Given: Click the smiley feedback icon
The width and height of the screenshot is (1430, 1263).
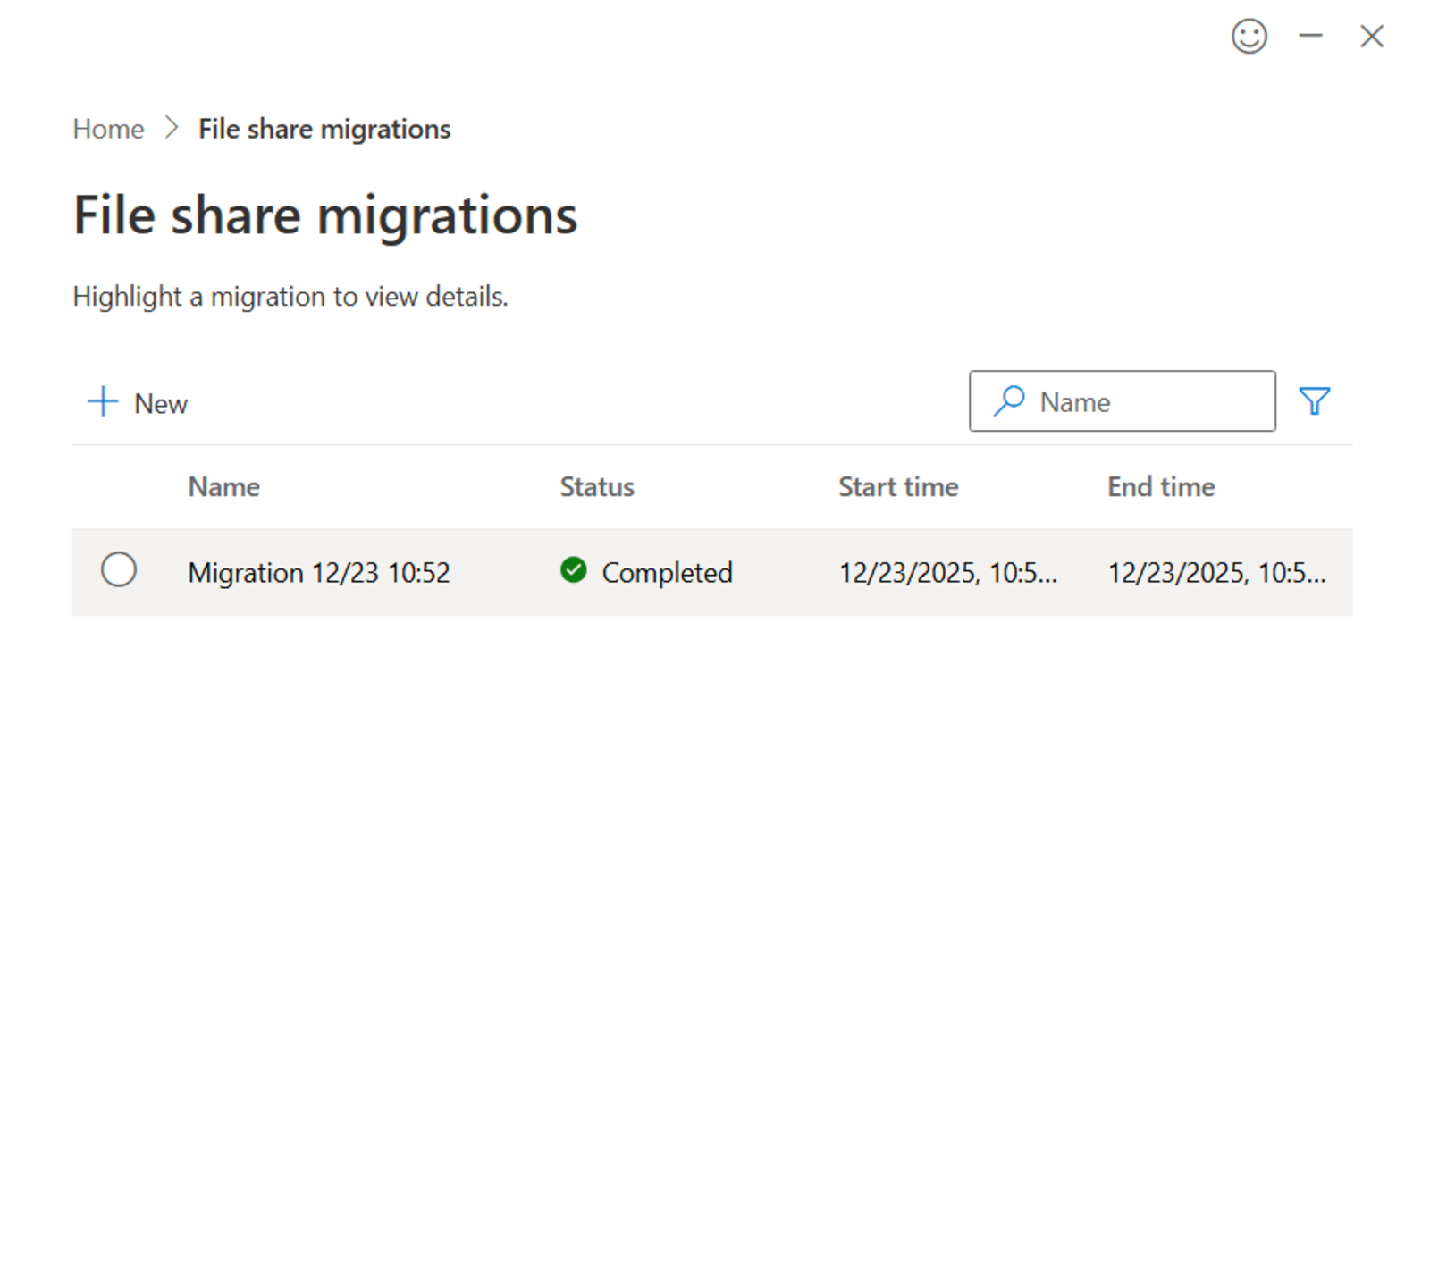Looking at the screenshot, I should click(x=1249, y=37).
